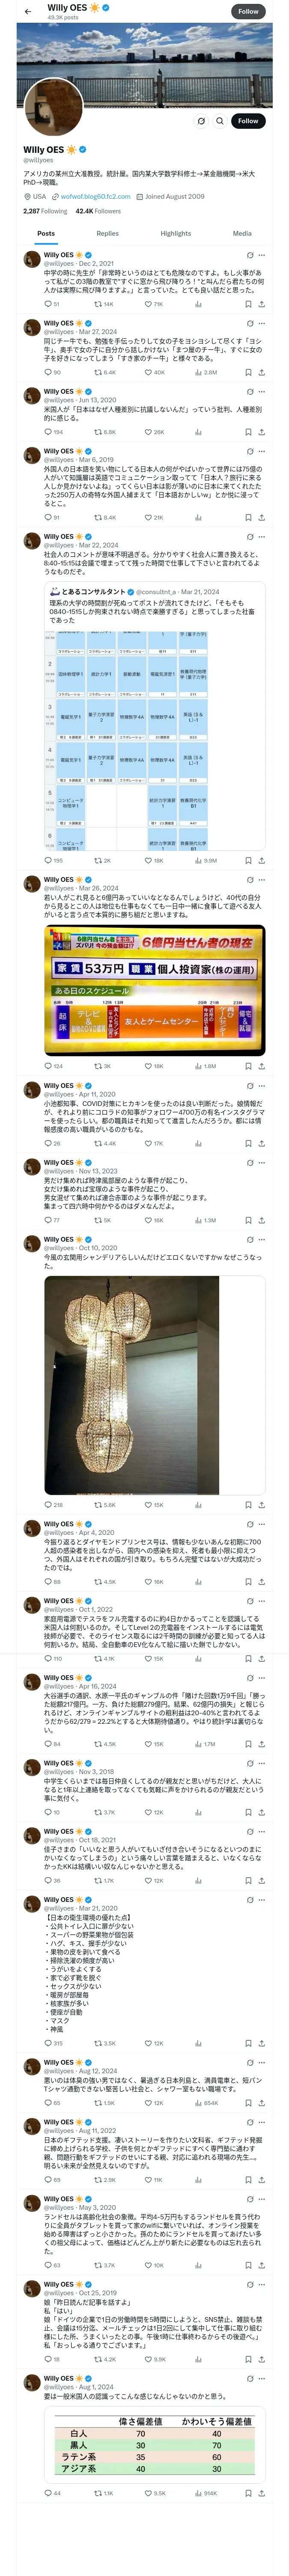
Task: Open the Willy OES profile avatar
Action: point(53,107)
